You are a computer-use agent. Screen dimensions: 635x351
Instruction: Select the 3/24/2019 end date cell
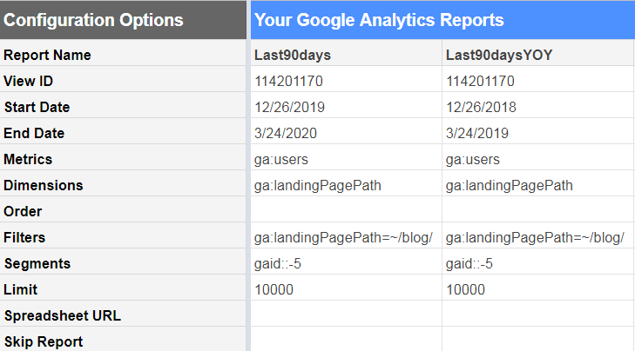[537, 133]
